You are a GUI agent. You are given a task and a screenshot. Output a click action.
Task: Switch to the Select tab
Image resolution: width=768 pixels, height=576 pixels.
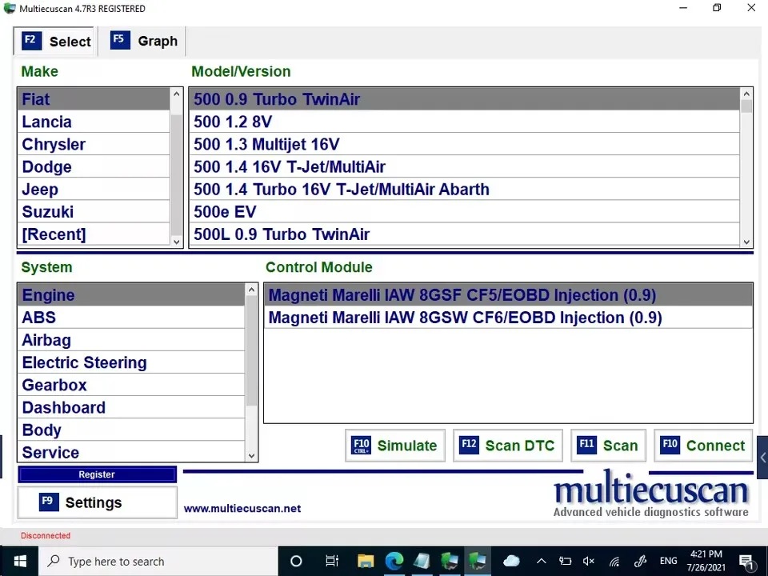[x=54, y=41]
